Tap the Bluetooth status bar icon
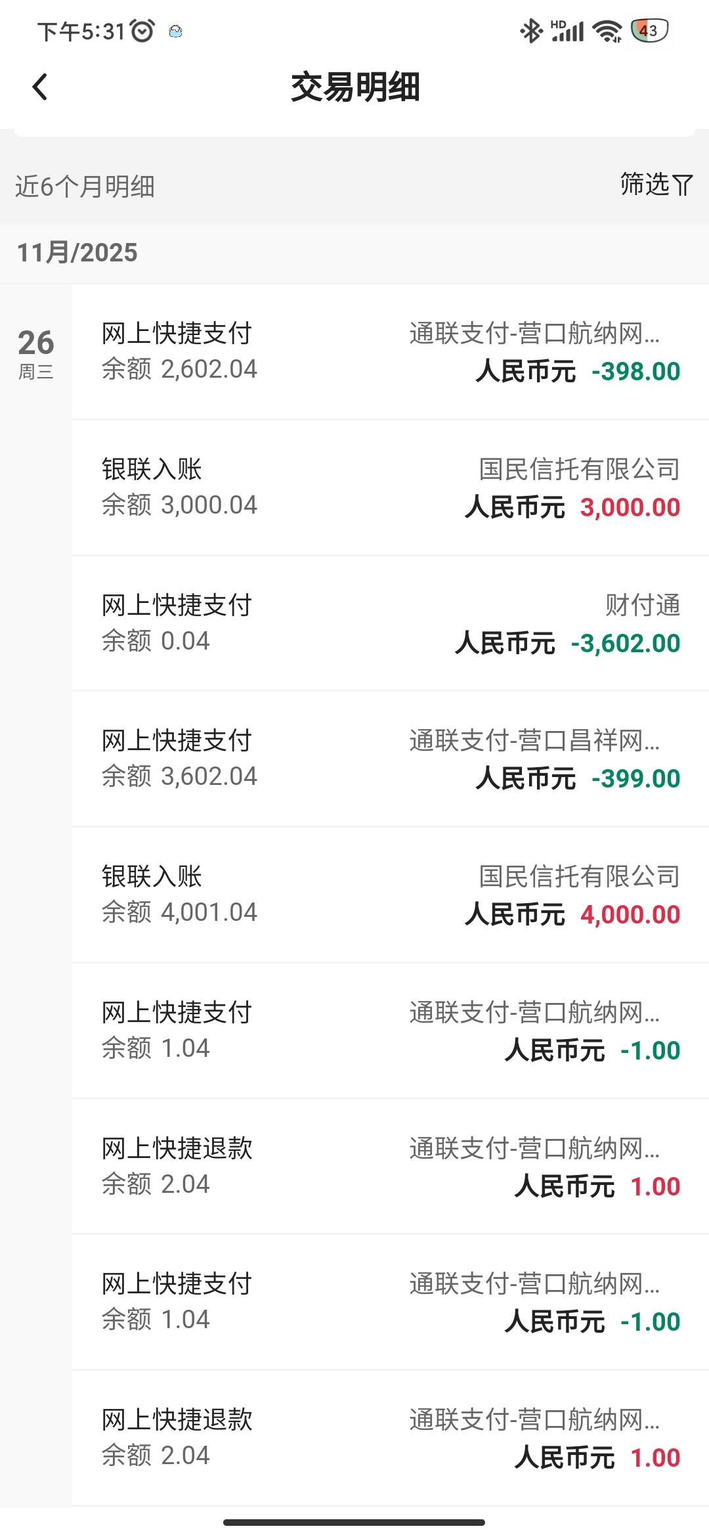Screen dimensions: 709x1537 (x=530, y=30)
